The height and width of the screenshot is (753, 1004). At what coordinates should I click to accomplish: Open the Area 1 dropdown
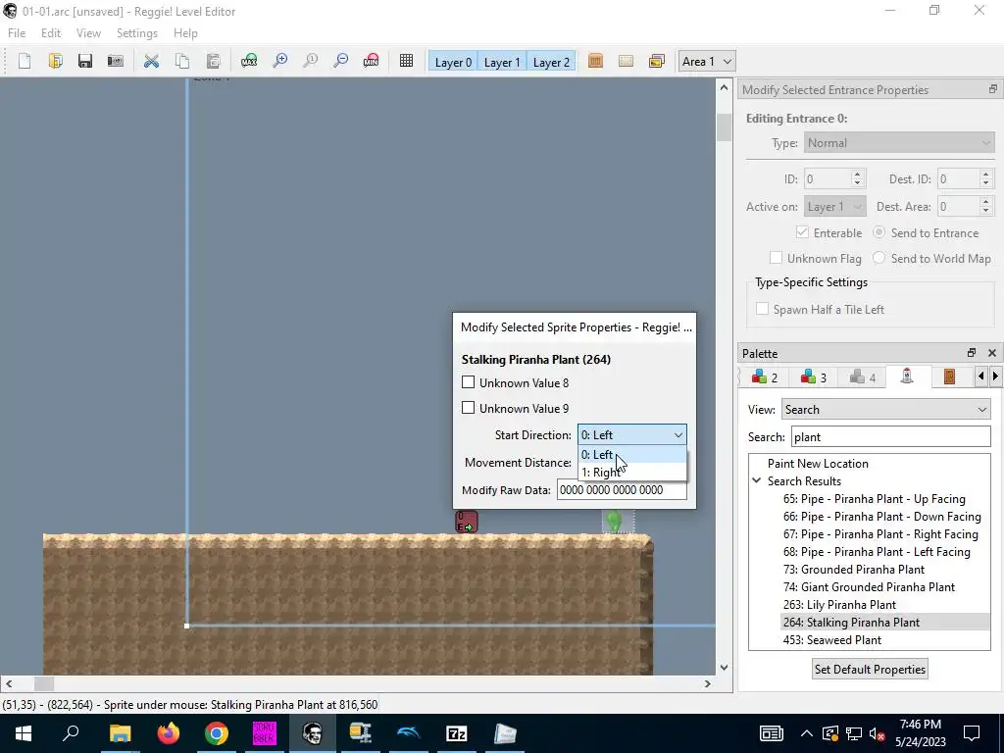pyautogui.click(x=707, y=62)
